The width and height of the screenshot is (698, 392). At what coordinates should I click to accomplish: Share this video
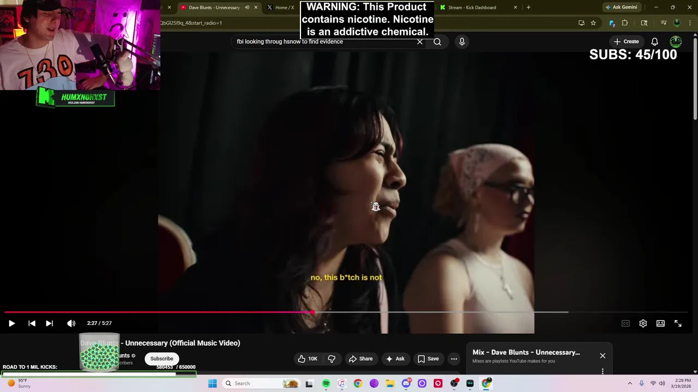click(360, 359)
